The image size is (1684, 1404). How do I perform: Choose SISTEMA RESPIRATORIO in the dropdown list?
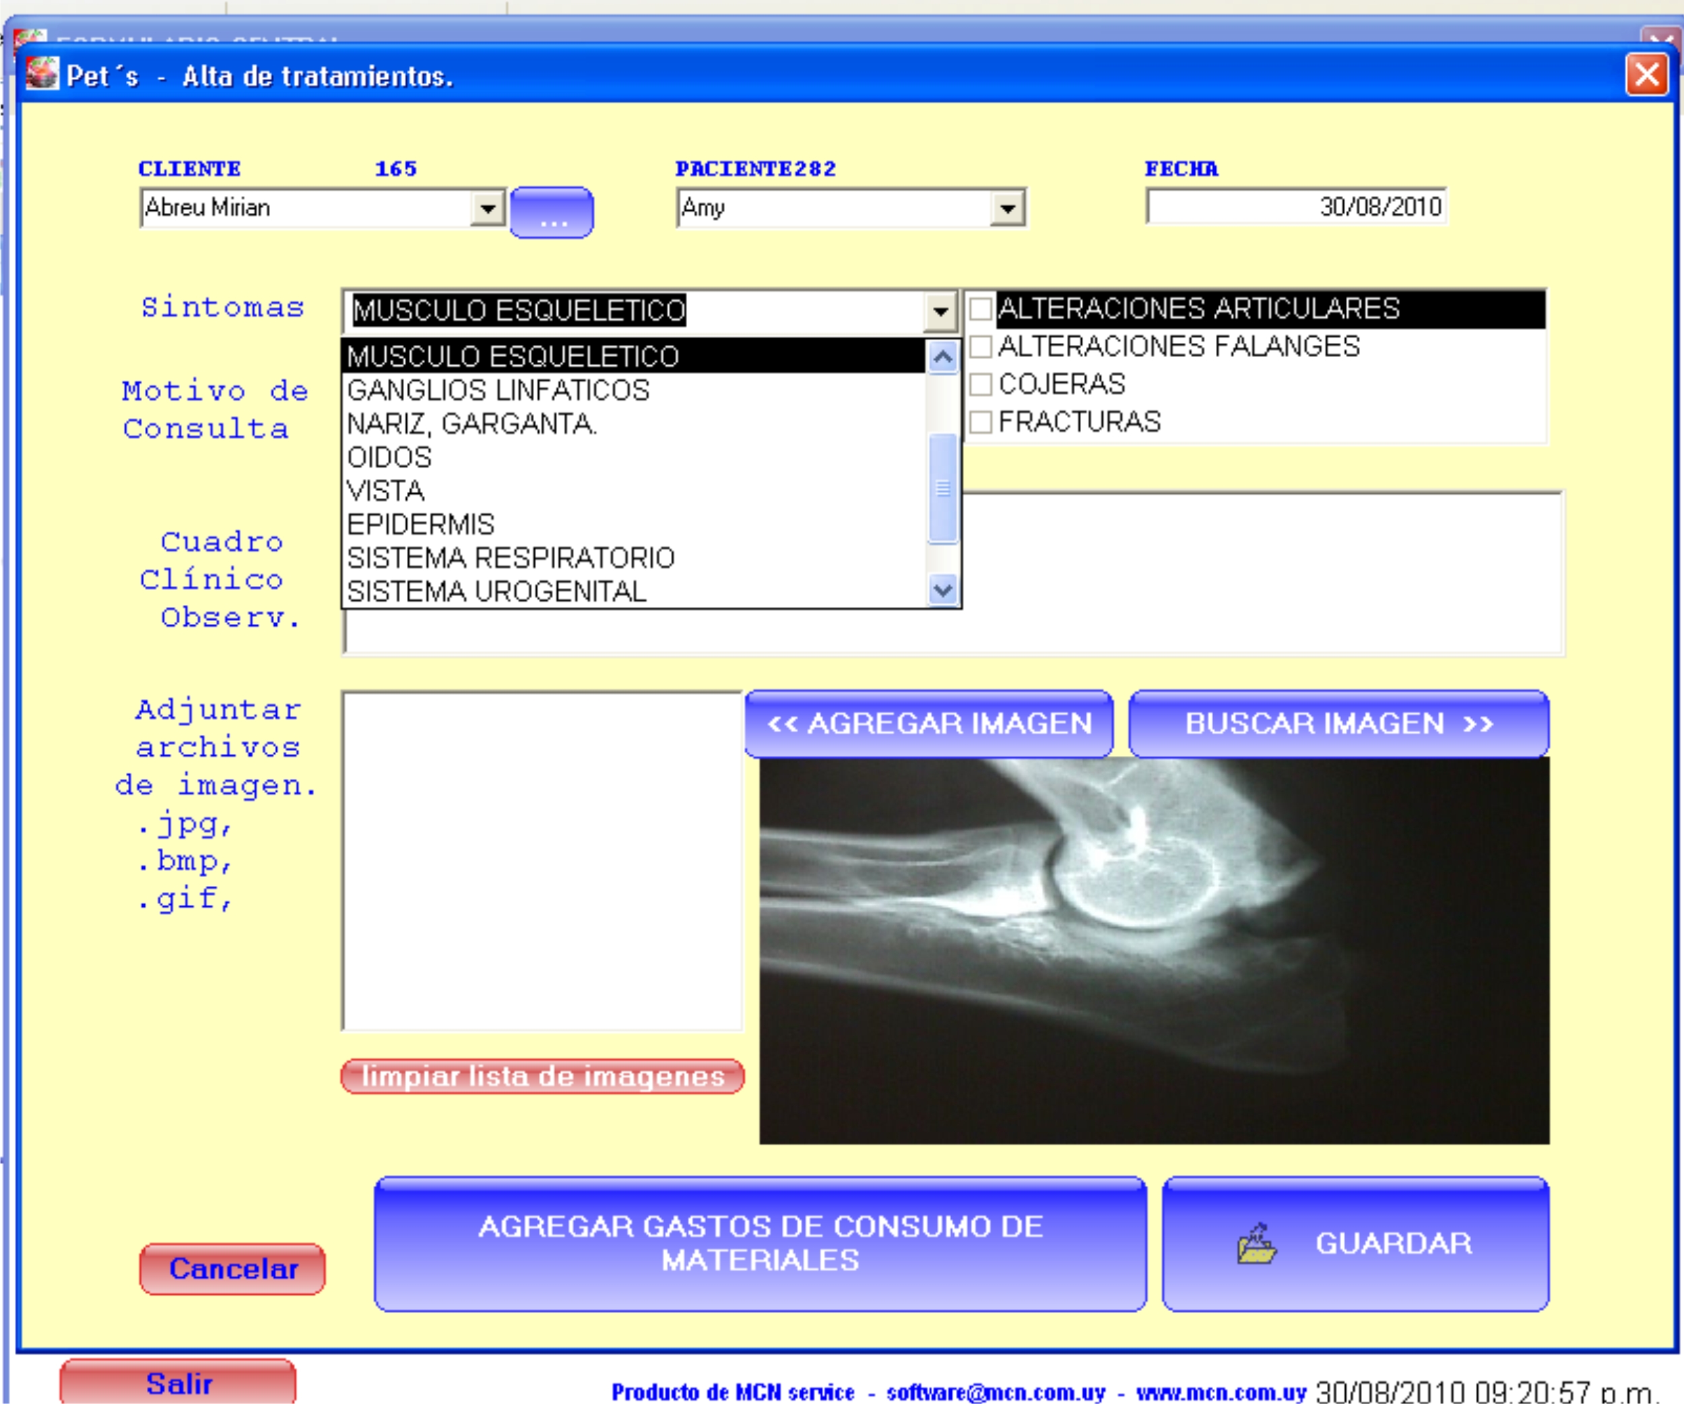pyautogui.click(x=510, y=558)
